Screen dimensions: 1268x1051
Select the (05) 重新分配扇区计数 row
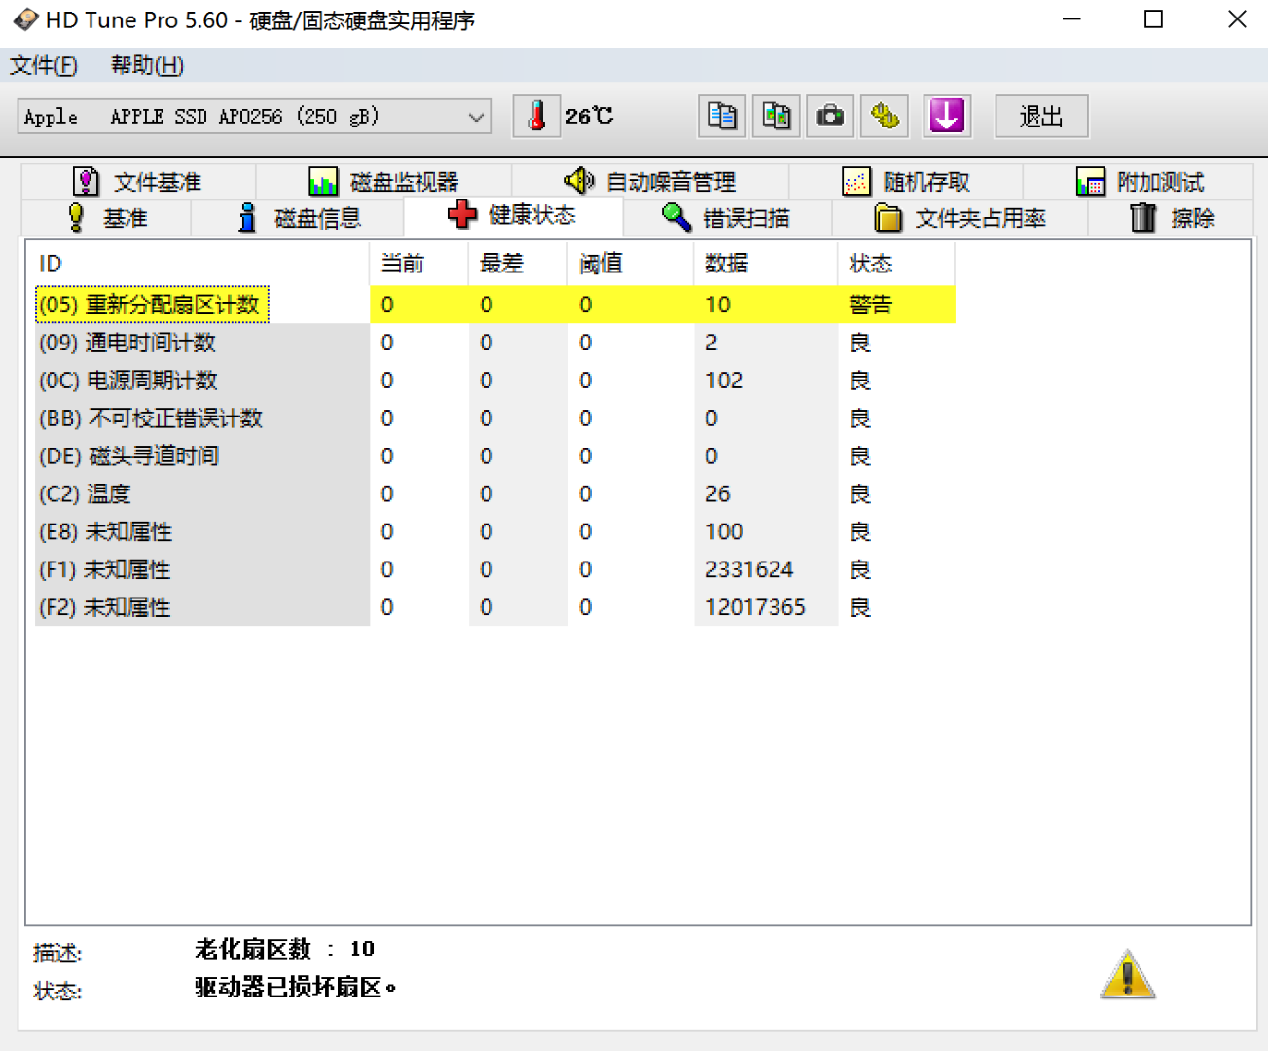point(494,305)
